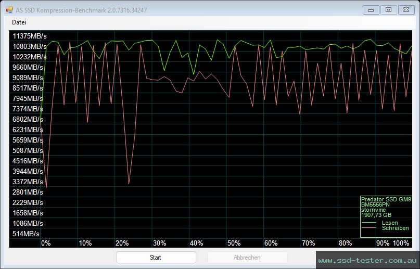This screenshot has width=420, height=269.
Task: Click the 30% x-axis label
Action: click(160, 244)
